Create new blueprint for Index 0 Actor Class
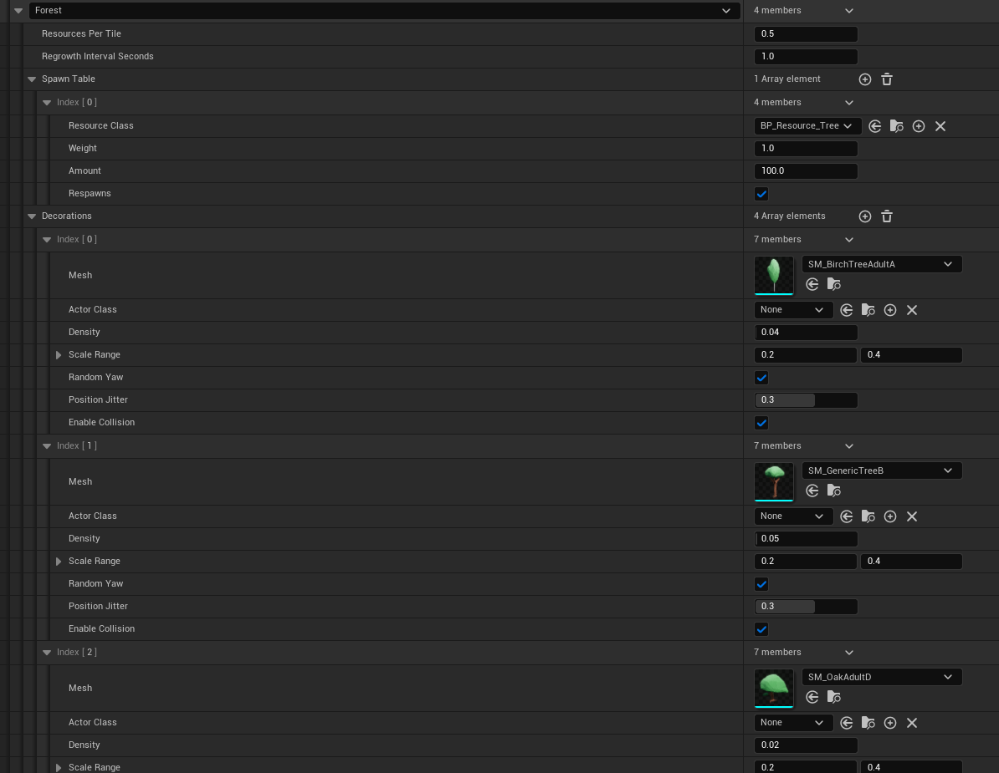Viewport: 999px width, 773px height. (890, 310)
